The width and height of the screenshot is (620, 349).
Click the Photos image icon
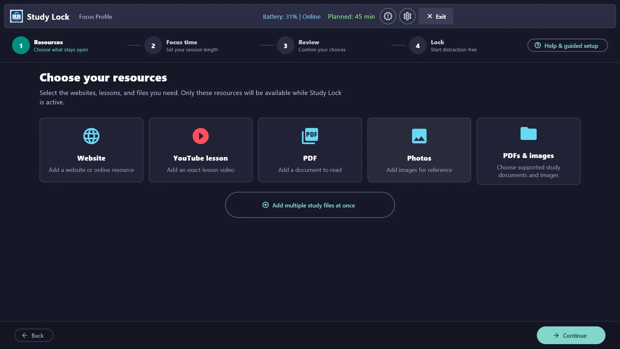pos(419,136)
